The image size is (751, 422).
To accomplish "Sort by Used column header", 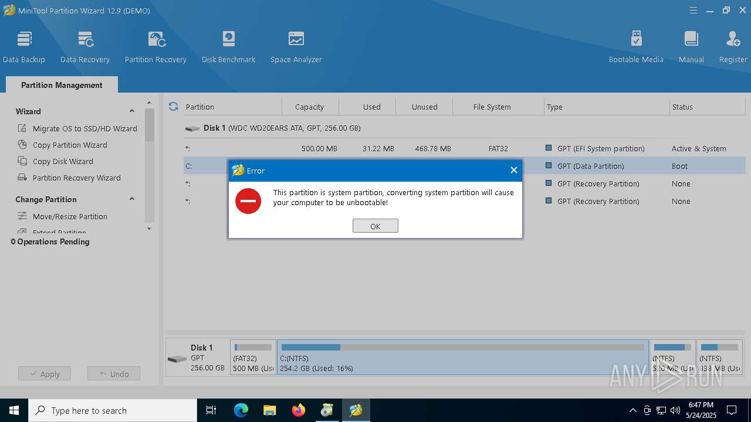I will (x=367, y=107).
